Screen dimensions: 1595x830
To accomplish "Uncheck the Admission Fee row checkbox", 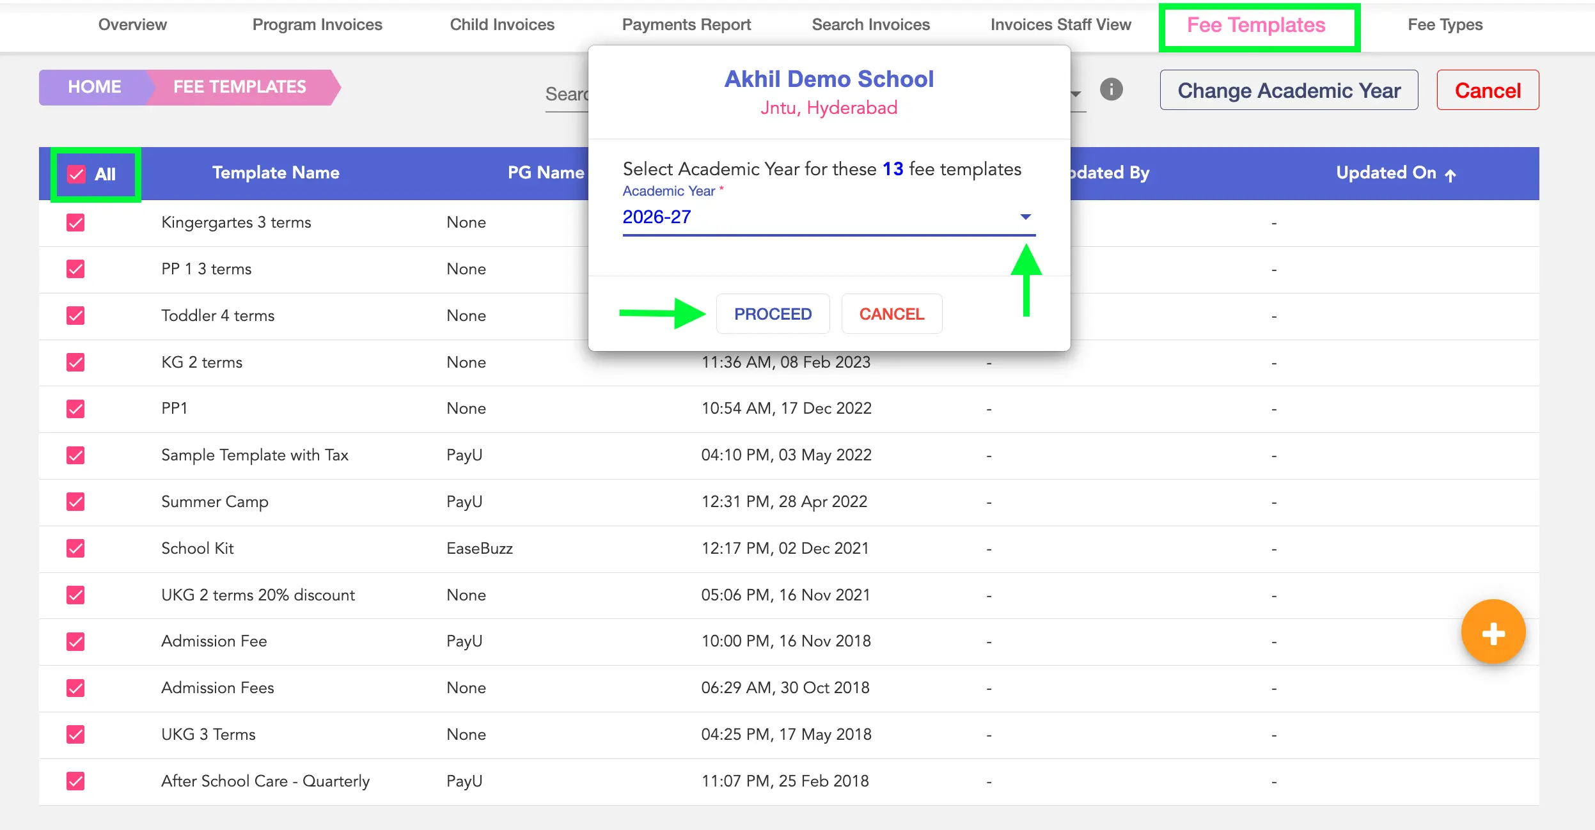I will coord(75,641).
